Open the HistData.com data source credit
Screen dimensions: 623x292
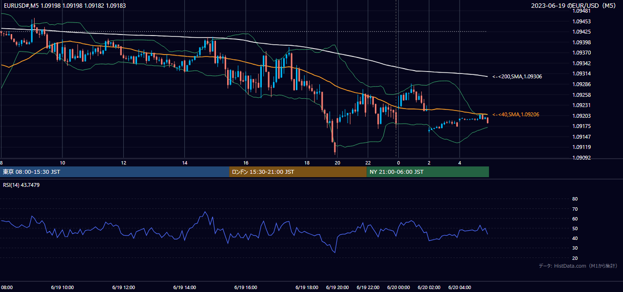pyautogui.click(x=578, y=266)
